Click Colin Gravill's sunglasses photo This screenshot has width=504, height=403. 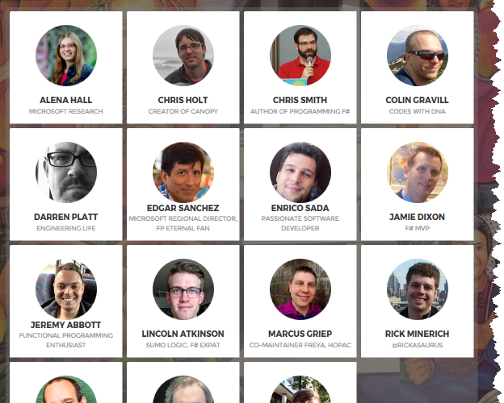tap(418, 56)
